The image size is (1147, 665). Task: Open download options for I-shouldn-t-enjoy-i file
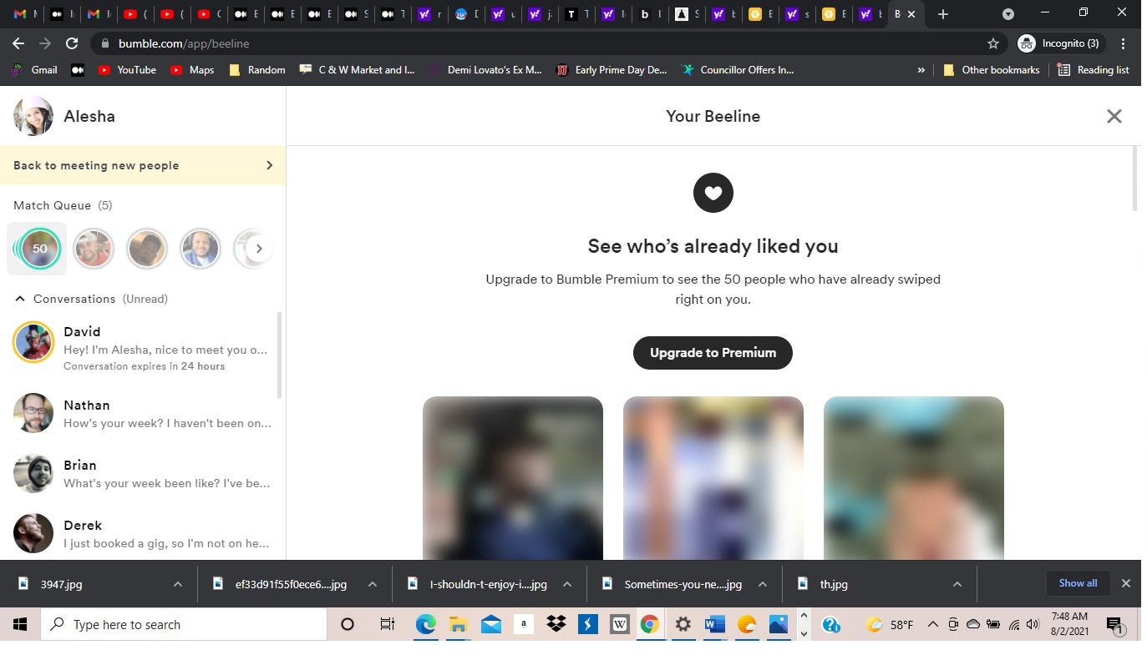pos(567,584)
